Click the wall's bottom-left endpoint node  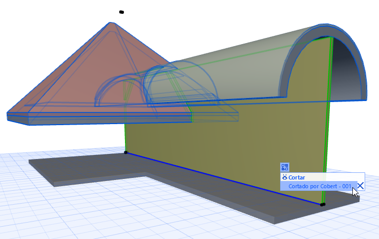(x=125, y=152)
